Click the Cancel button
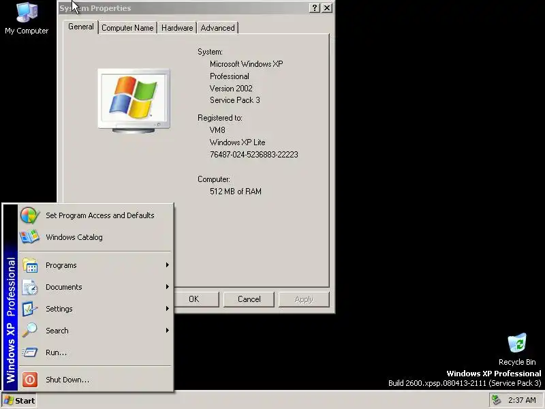Image resolution: width=545 pixels, height=409 pixels. coord(249,299)
